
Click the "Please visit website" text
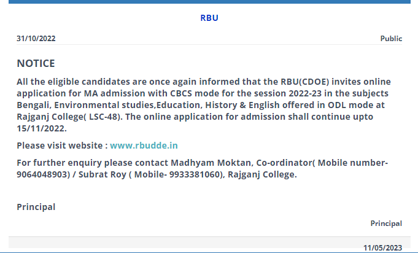[x=61, y=146]
